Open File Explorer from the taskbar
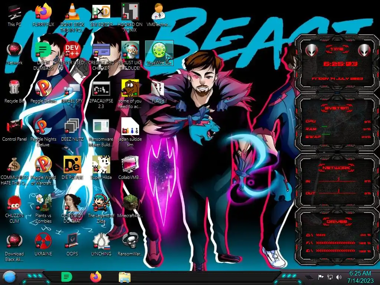Viewport: 380px width, 285px height. click(125, 277)
